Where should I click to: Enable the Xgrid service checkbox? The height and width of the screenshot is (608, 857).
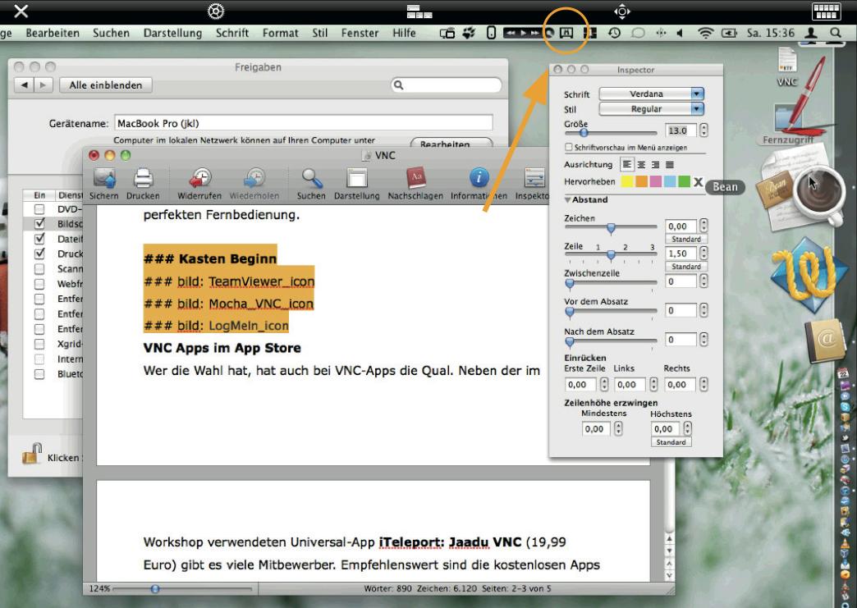click(39, 344)
